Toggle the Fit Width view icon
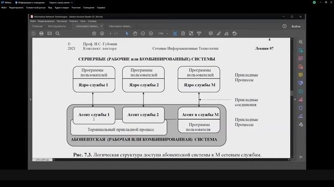 coord(175,33)
